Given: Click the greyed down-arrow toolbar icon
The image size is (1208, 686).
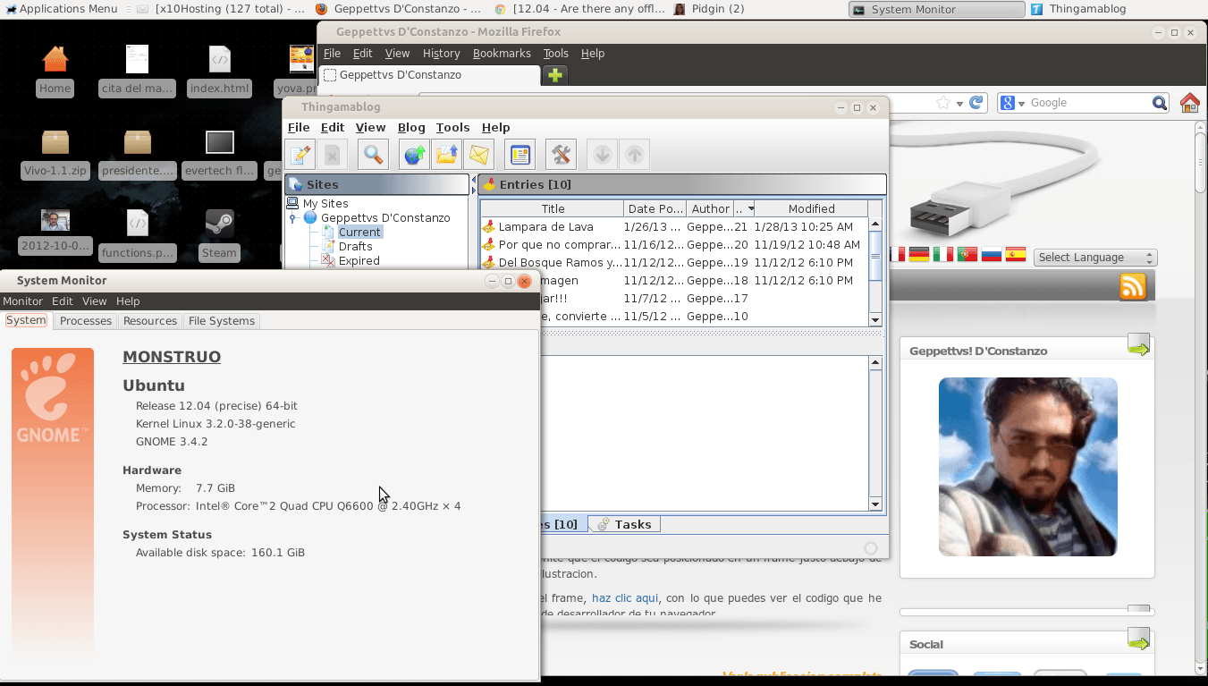Looking at the screenshot, I should (602, 155).
